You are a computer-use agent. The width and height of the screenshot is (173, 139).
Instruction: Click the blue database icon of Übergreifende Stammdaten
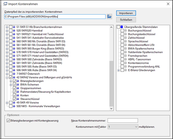[x=122, y=27]
